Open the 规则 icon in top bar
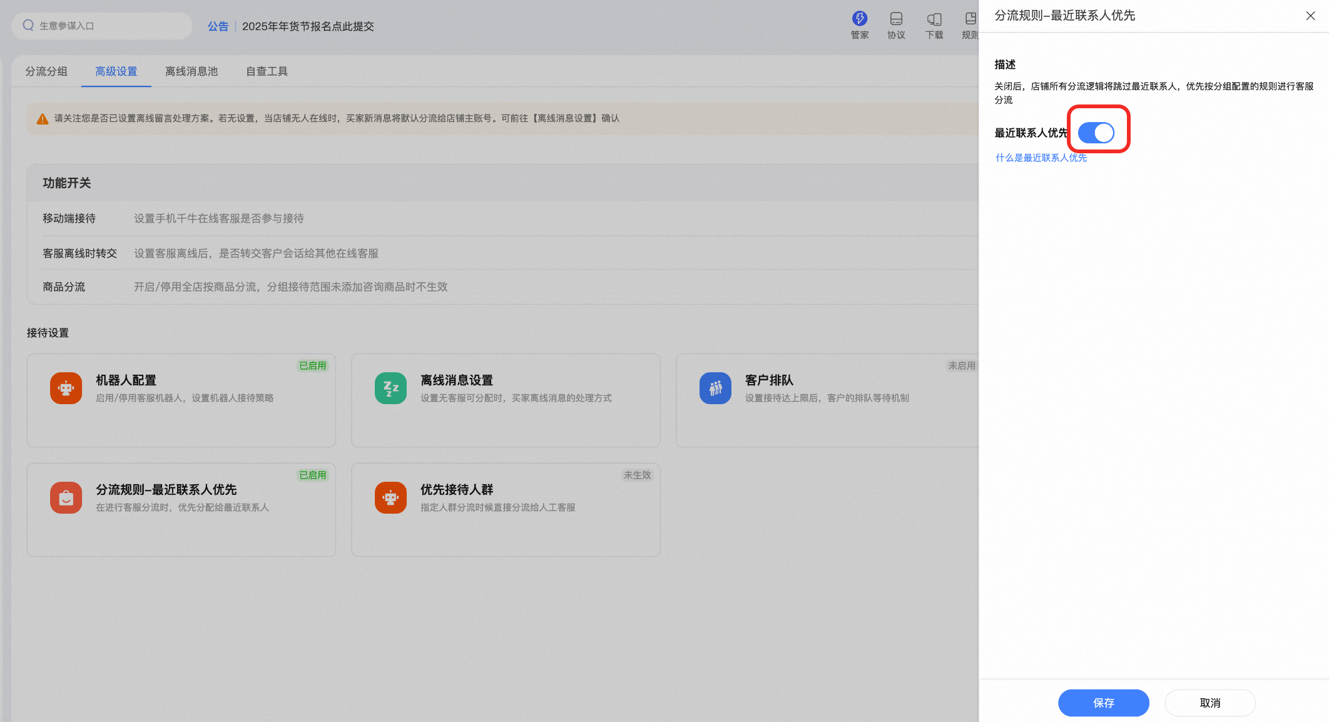The width and height of the screenshot is (1329, 722). coord(970,26)
